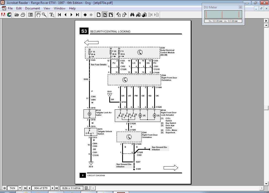Viewport: 269px width, 193px height.
Task: Go to previous page in status bar
Action: (x=29, y=188)
